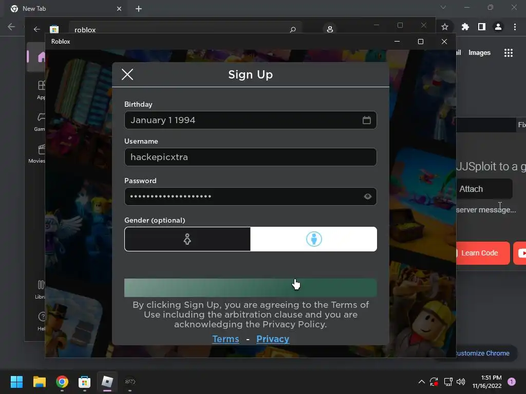This screenshot has width=526, height=394.
Task: Open Google Images link
Action: 479,53
